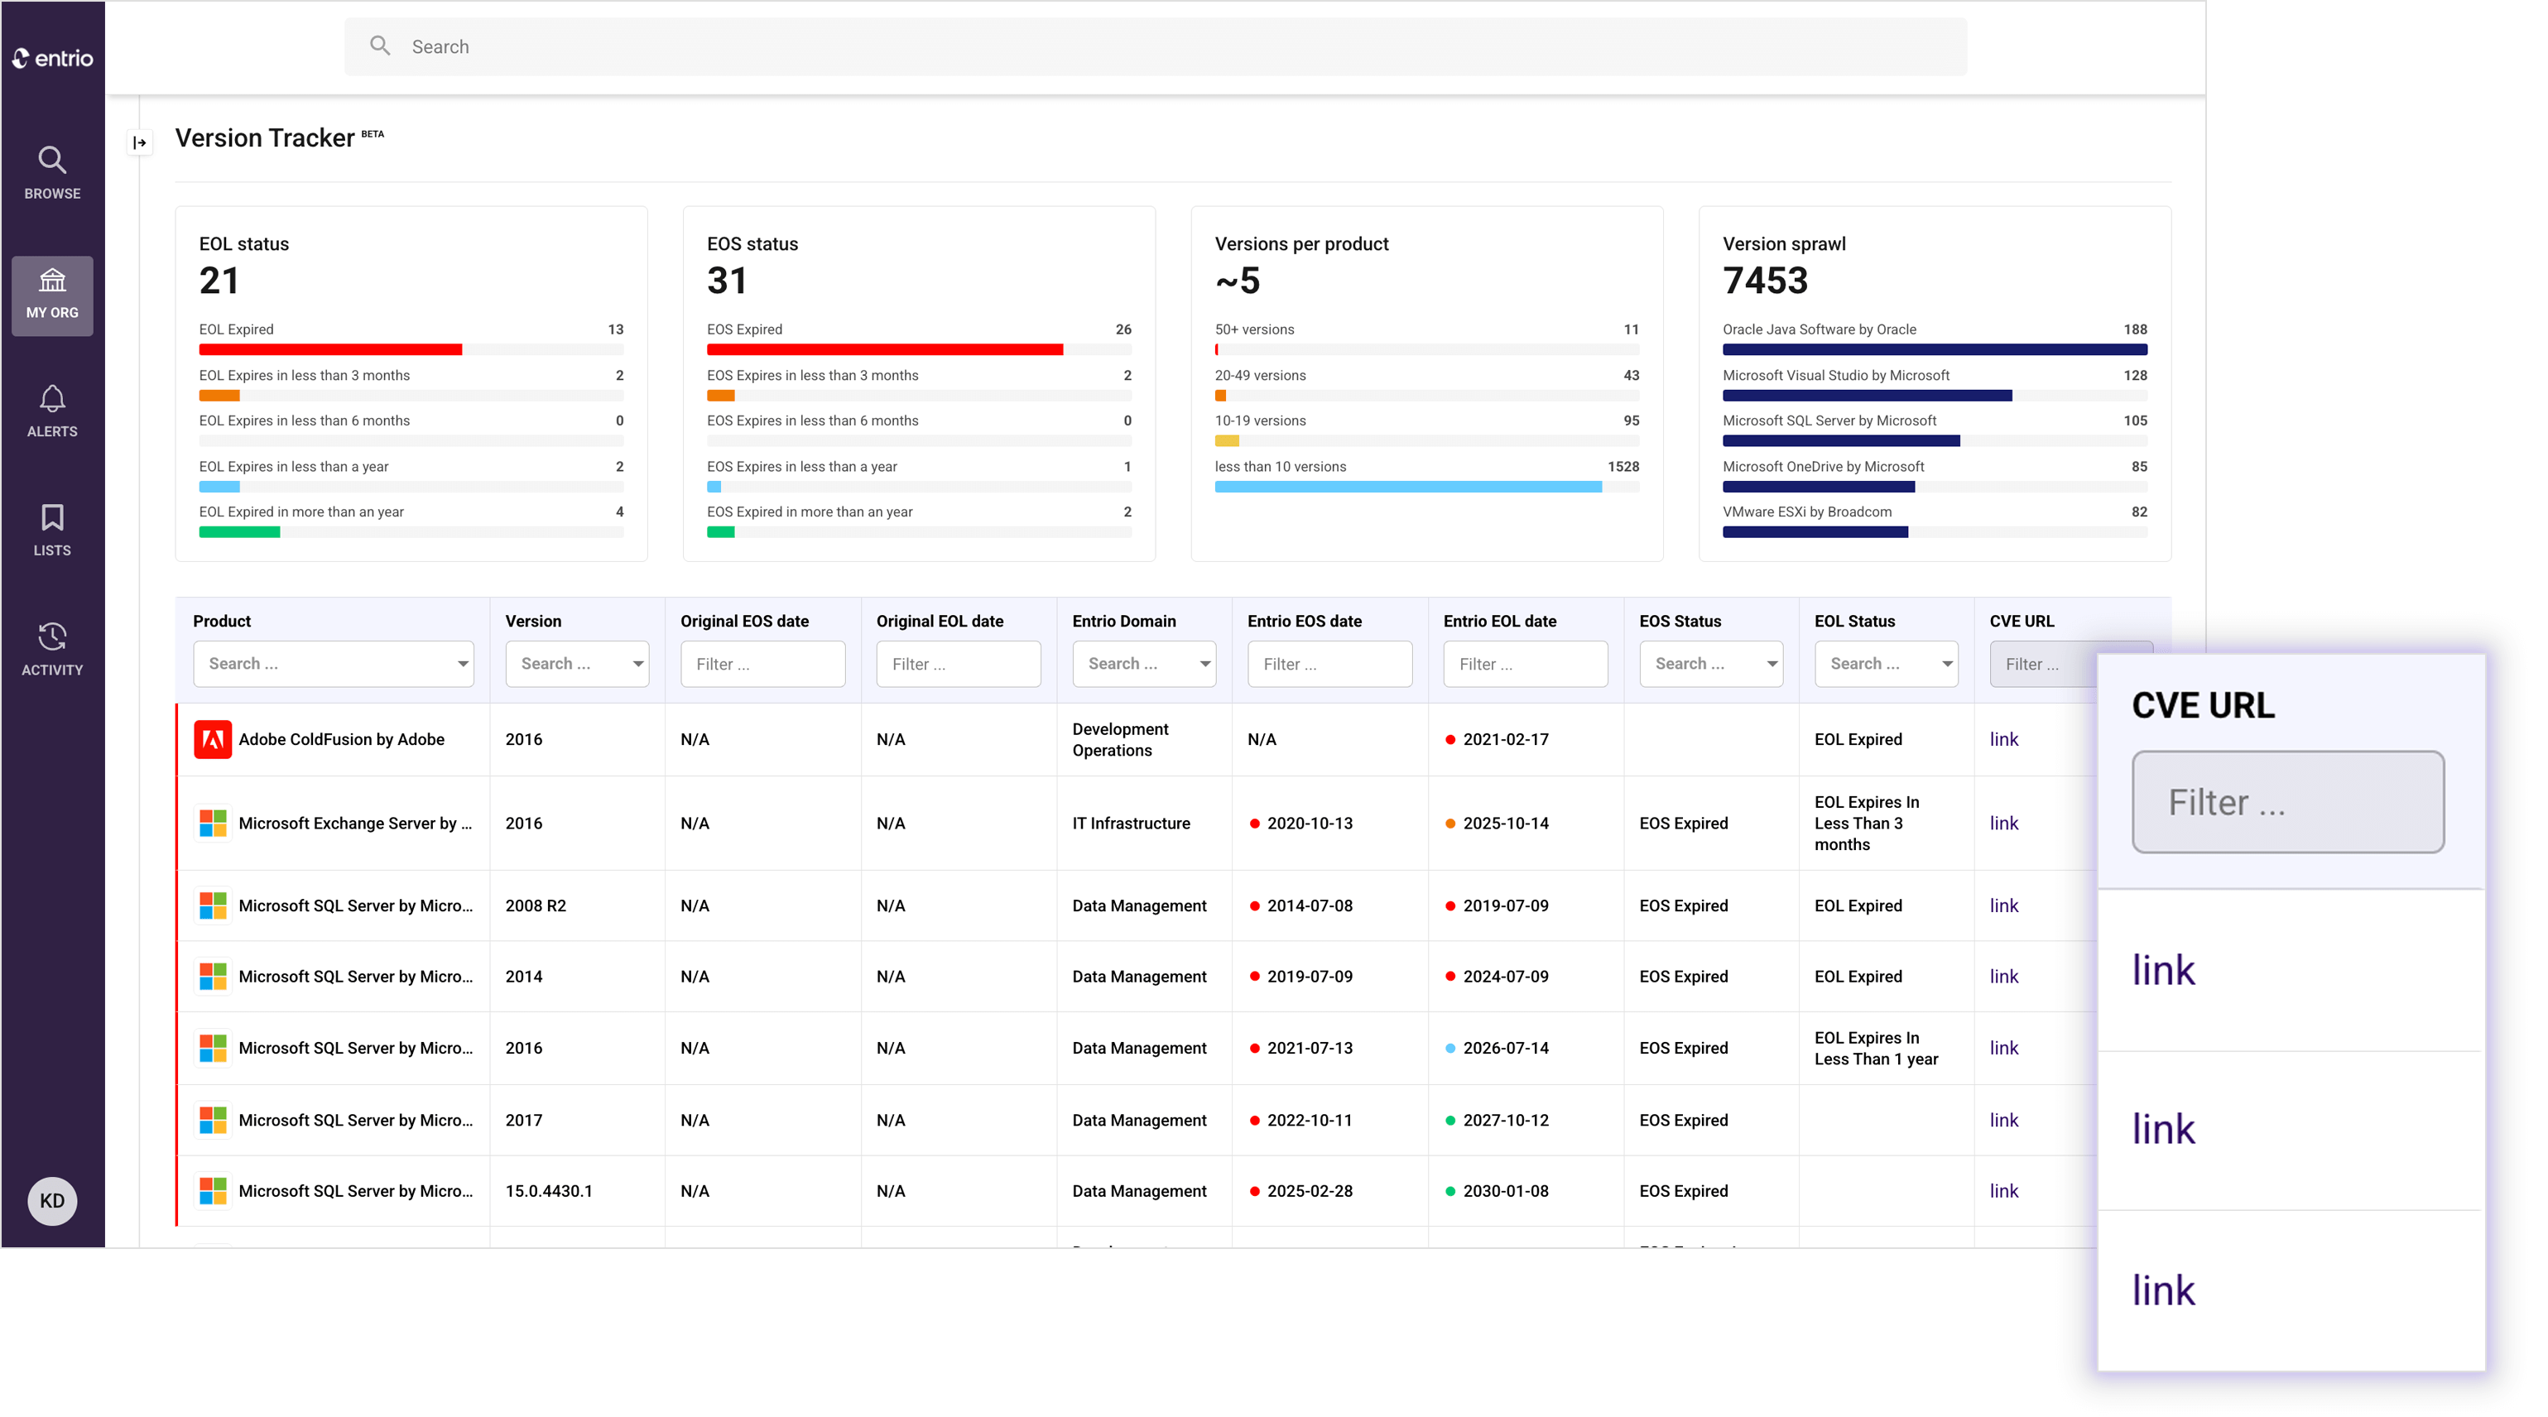
Task: Open the Version search dropdown
Action: pos(577,664)
